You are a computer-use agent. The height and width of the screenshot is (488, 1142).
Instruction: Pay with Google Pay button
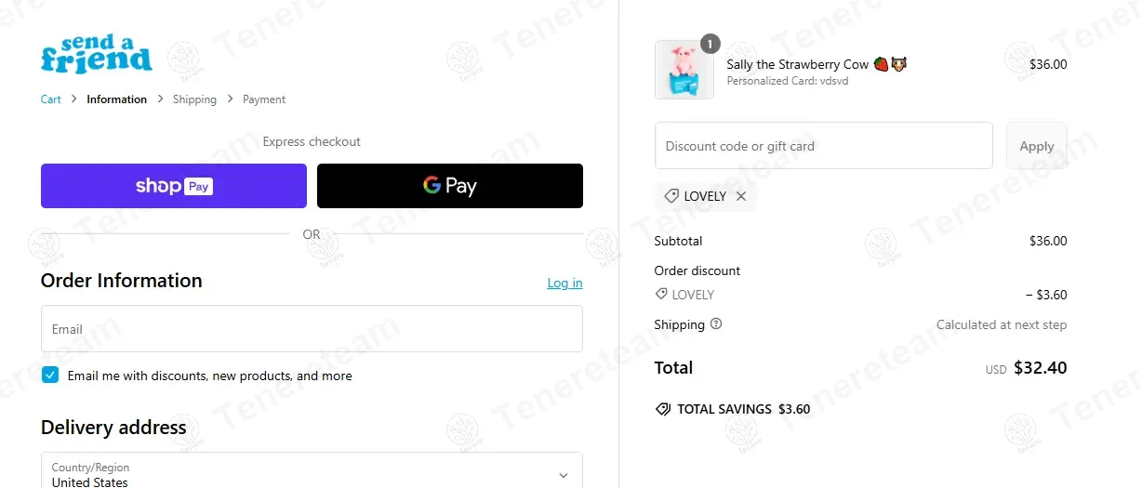pos(450,186)
